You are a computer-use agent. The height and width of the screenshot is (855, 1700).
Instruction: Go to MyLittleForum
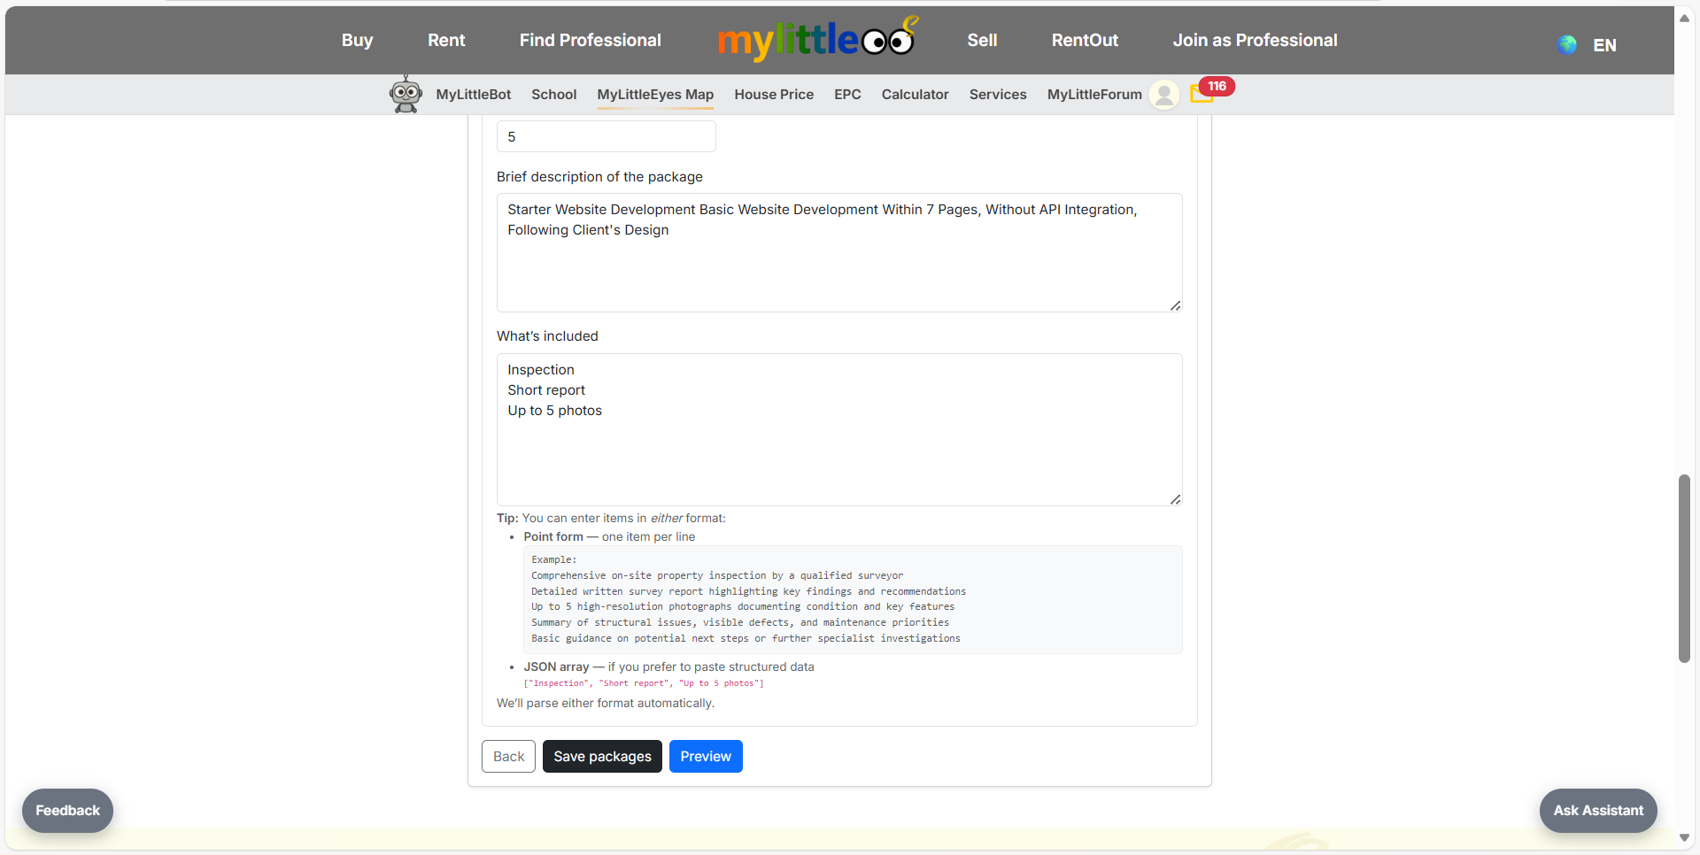1093,95
